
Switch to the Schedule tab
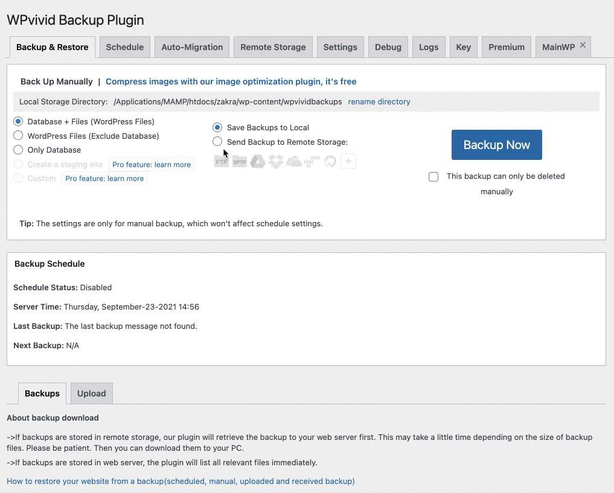coord(125,47)
